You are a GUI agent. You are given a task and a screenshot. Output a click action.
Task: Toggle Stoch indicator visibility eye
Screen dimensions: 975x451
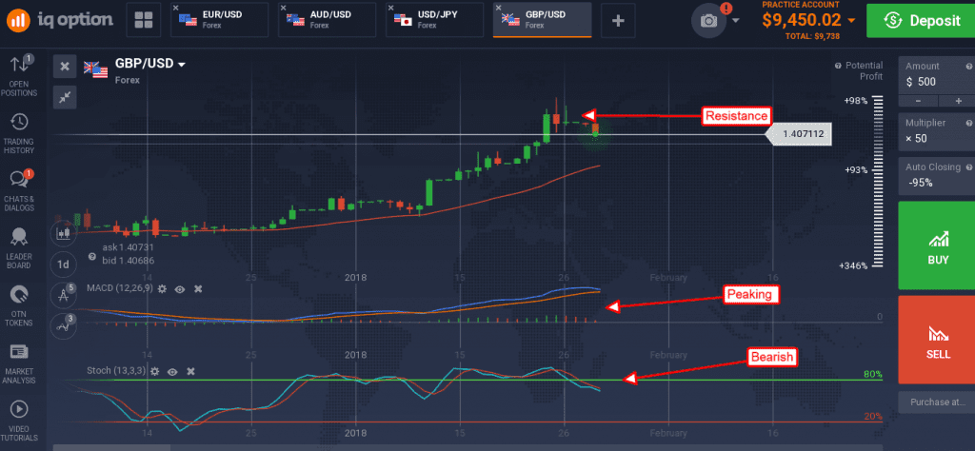click(173, 371)
